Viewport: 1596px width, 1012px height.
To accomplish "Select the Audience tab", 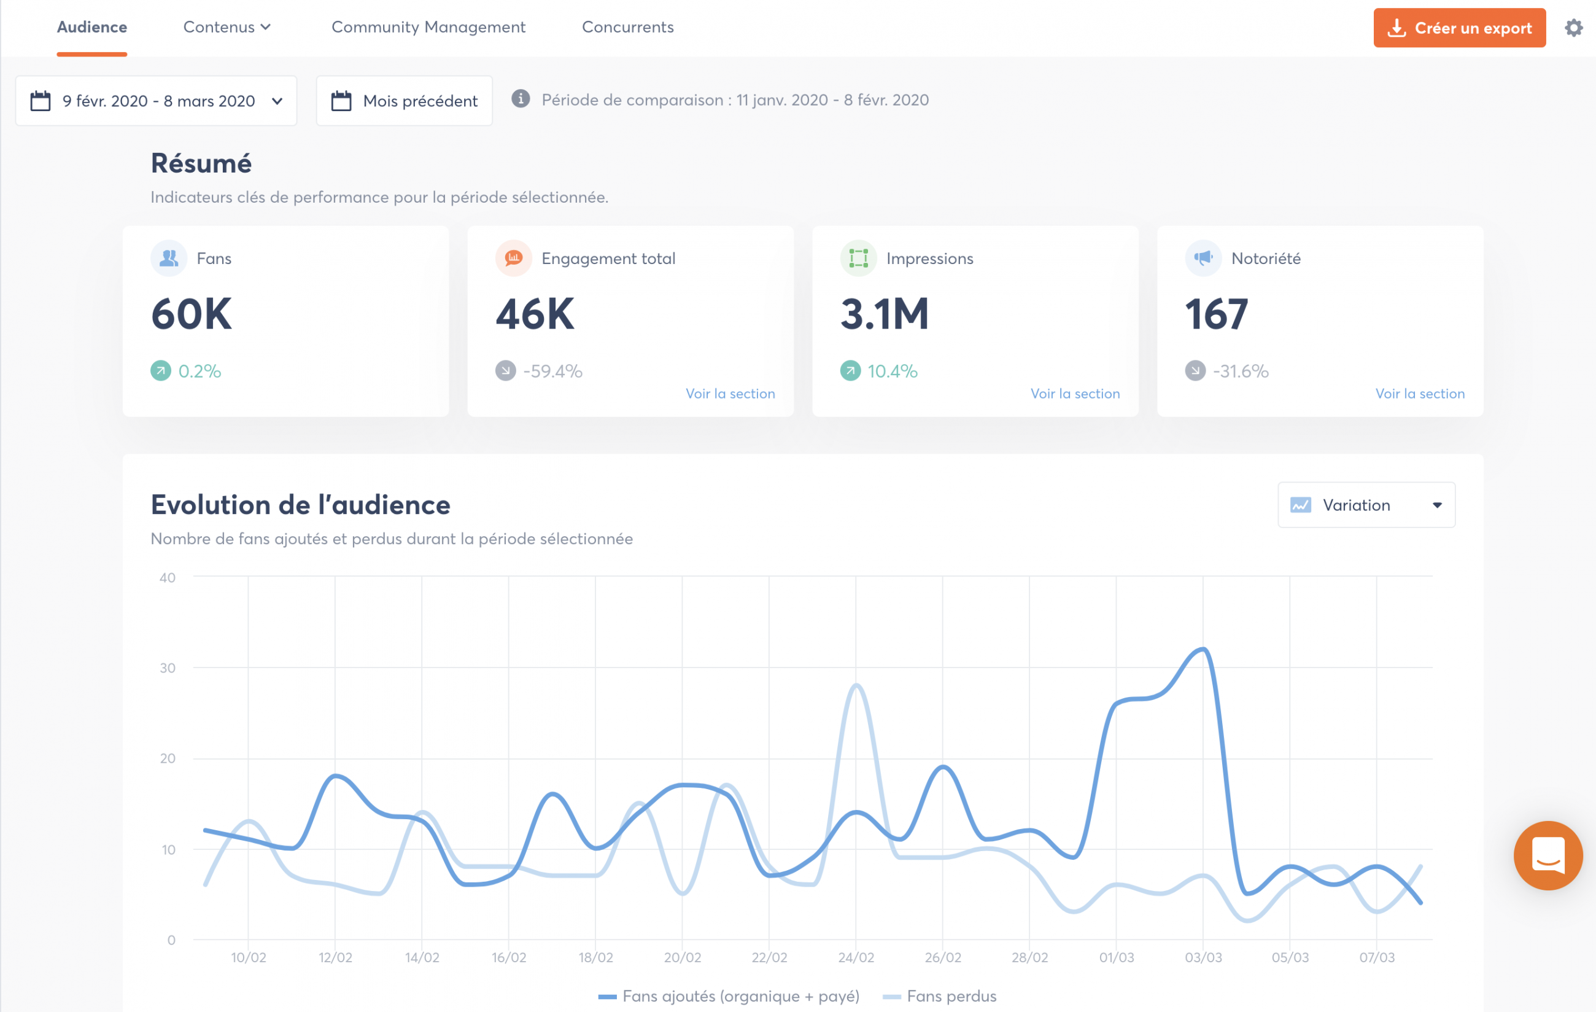I will click(x=91, y=27).
